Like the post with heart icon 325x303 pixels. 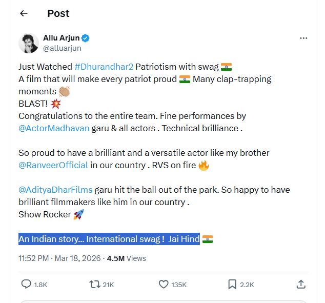164,284
